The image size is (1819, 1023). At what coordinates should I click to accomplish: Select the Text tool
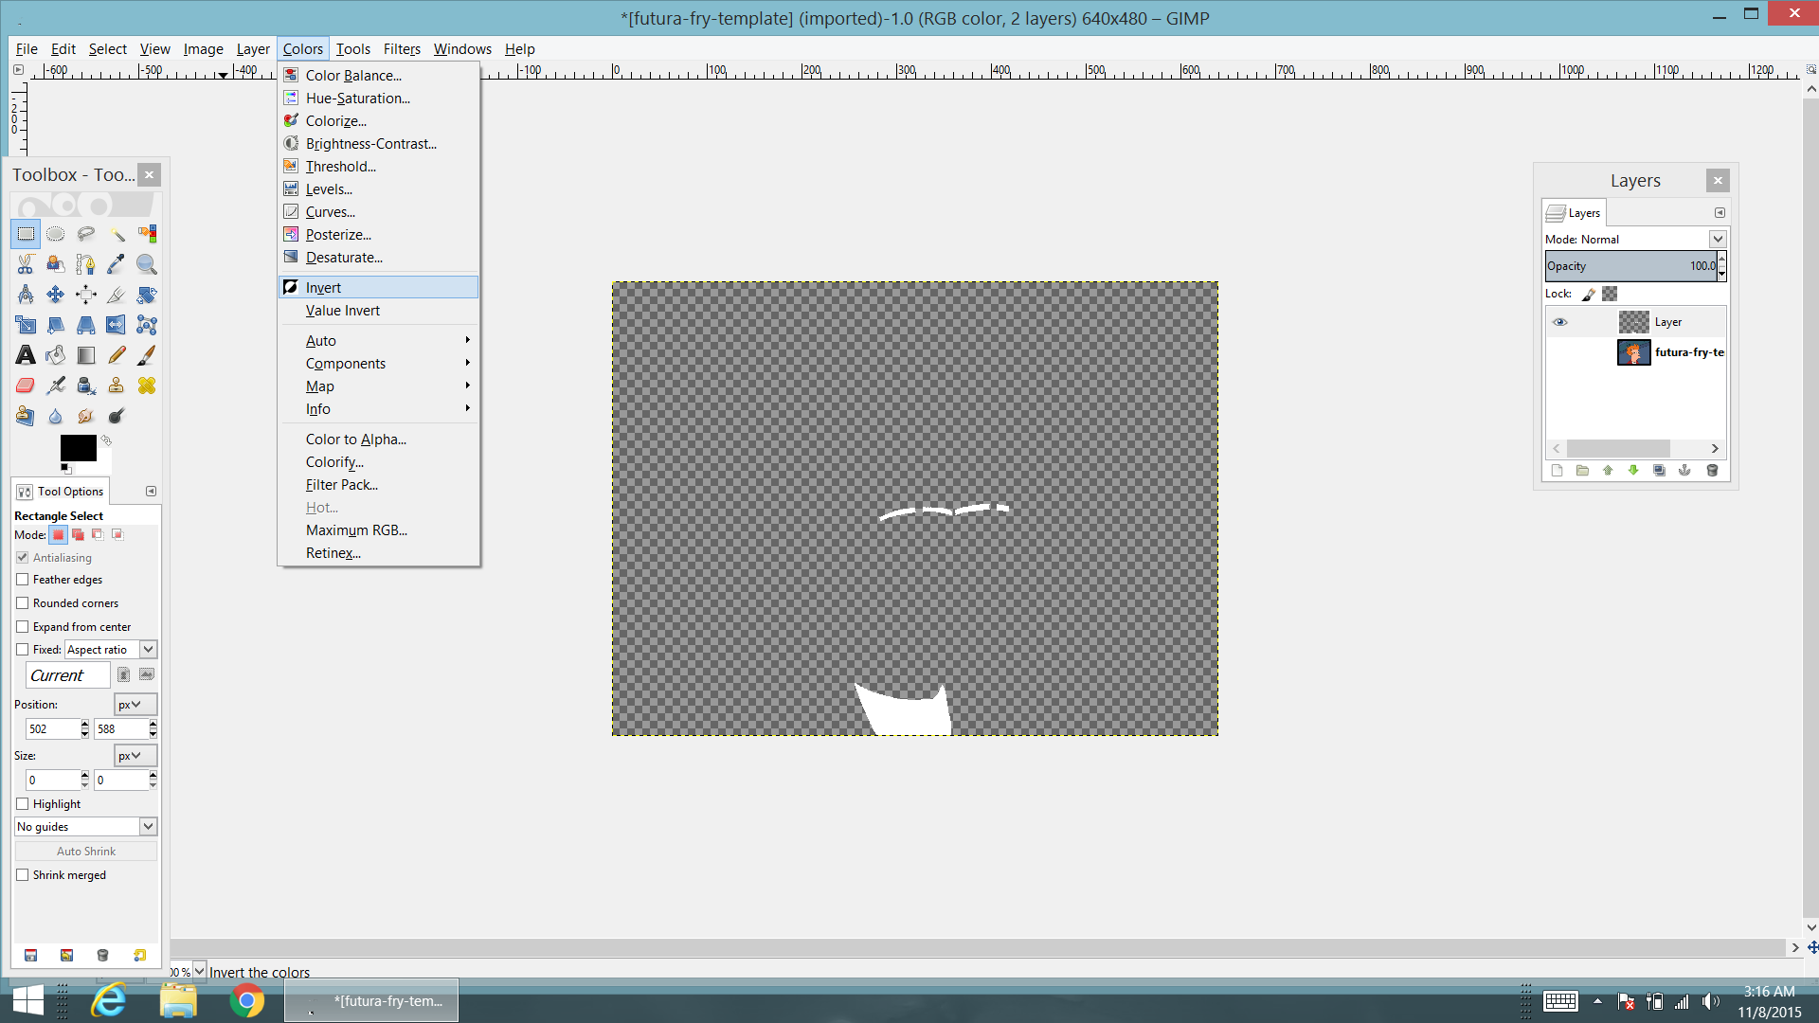point(26,355)
